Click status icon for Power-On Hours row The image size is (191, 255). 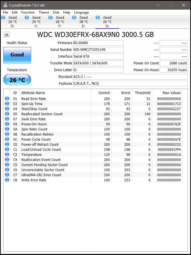7,124
